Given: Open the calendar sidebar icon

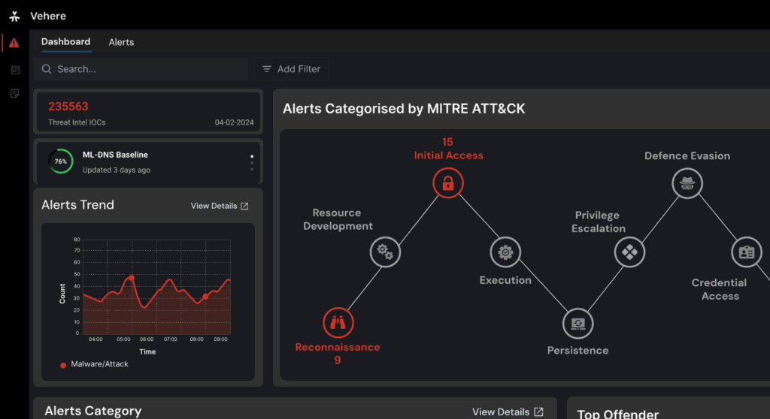Looking at the screenshot, I should (15, 70).
